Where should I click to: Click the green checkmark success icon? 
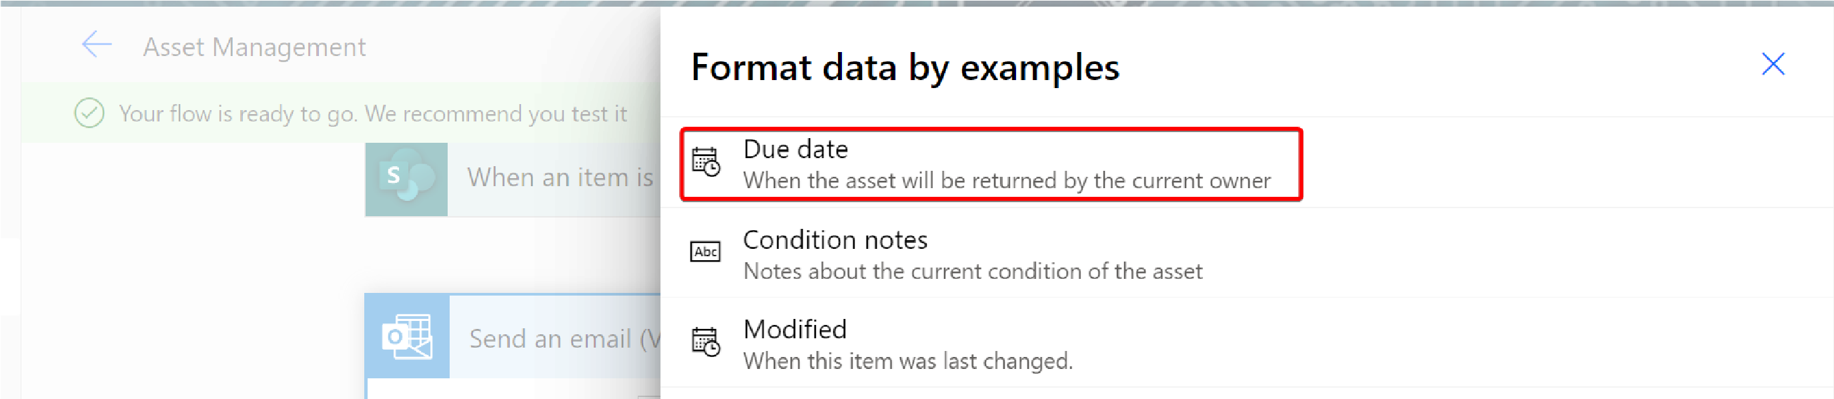tap(89, 113)
